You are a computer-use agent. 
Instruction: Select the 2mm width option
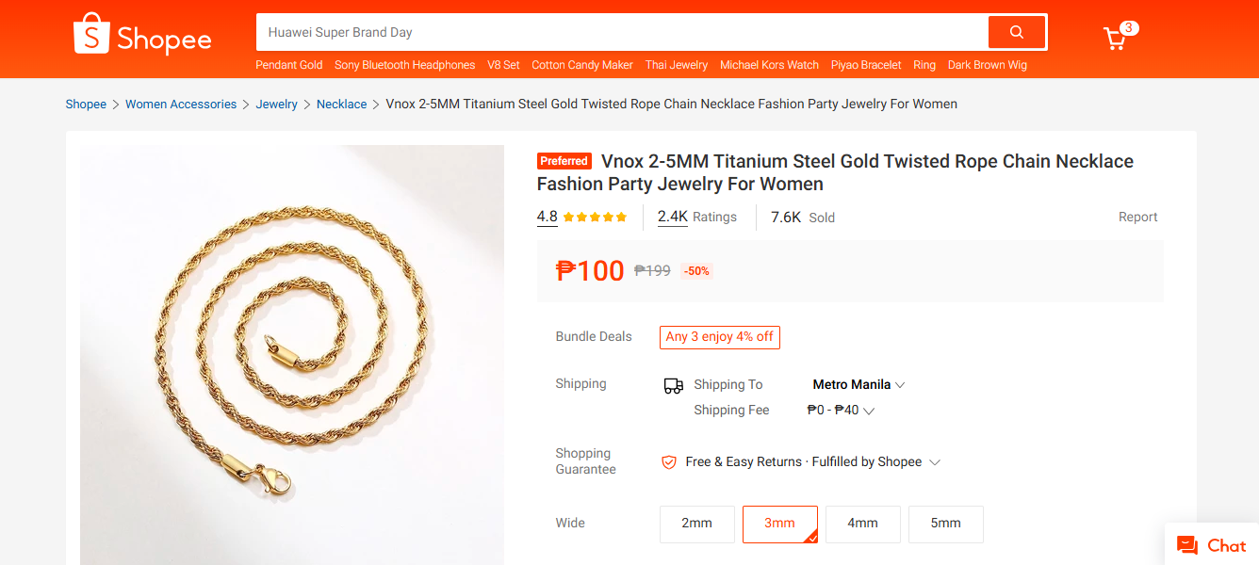696,524
